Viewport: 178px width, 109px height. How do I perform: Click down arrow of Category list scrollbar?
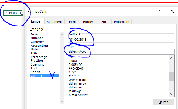coord(62,101)
